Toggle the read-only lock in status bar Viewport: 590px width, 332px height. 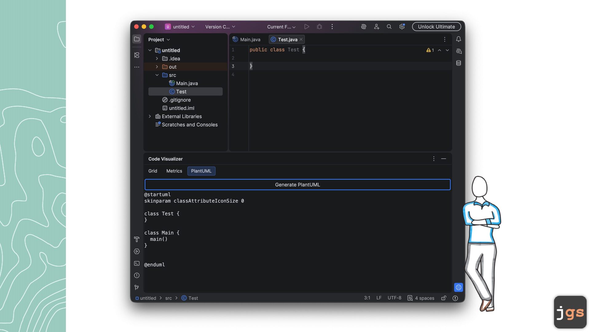tap(443, 298)
